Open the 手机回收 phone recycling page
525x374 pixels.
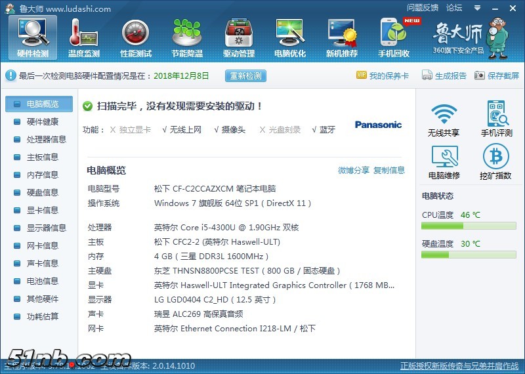click(x=394, y=37)
